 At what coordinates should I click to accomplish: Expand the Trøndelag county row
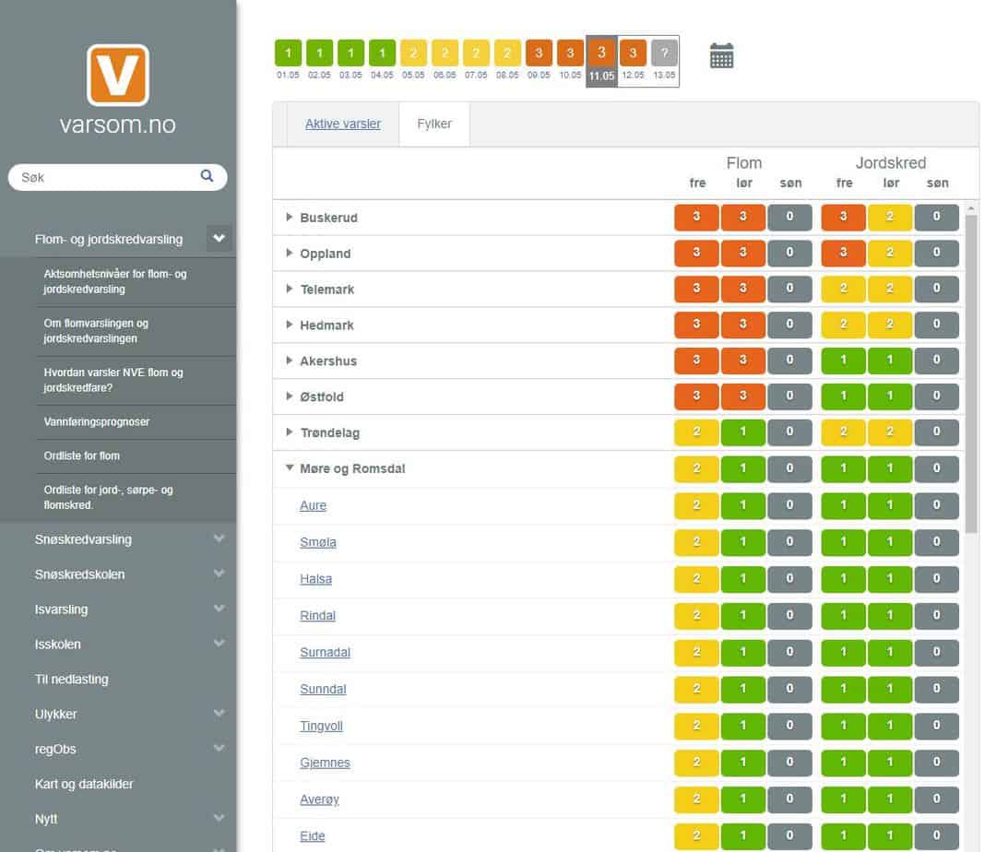[x=290, y=432]
